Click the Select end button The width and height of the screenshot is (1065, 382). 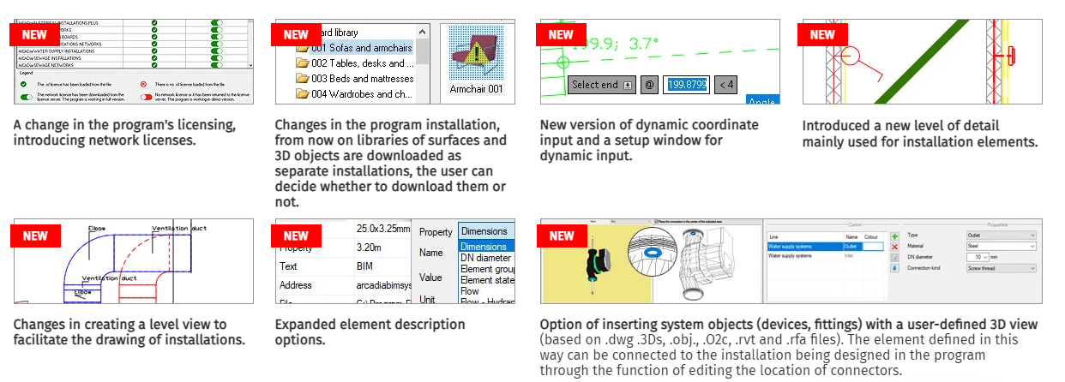[x=600, y=85]
